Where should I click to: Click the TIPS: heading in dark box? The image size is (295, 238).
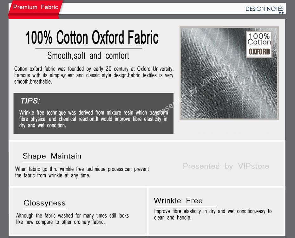pos(30,101)
